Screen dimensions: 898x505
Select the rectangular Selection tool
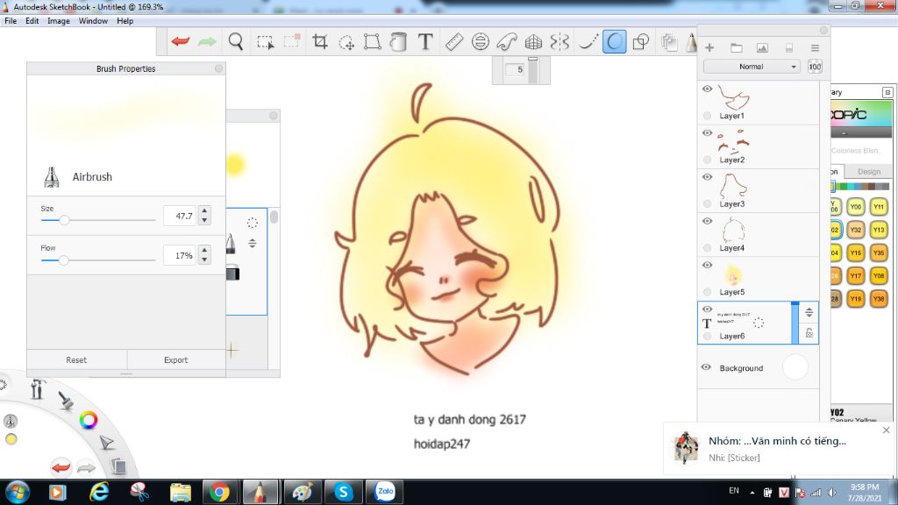pyautogui.click(x=265, y=42)
